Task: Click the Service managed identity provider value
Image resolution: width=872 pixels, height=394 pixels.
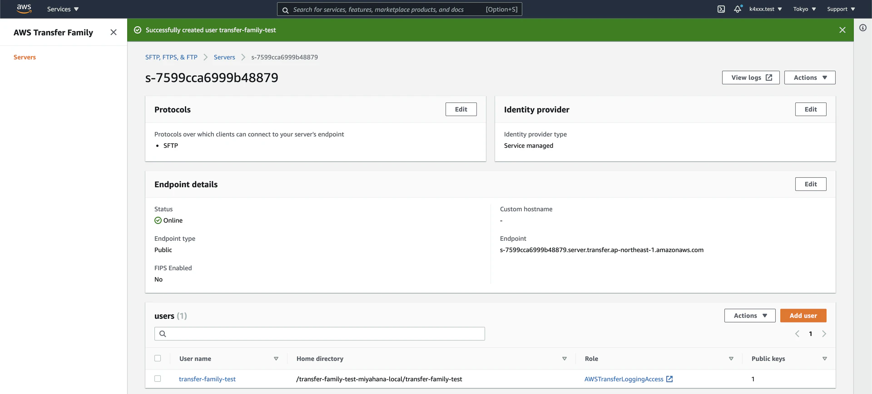Action: point(529,146)
